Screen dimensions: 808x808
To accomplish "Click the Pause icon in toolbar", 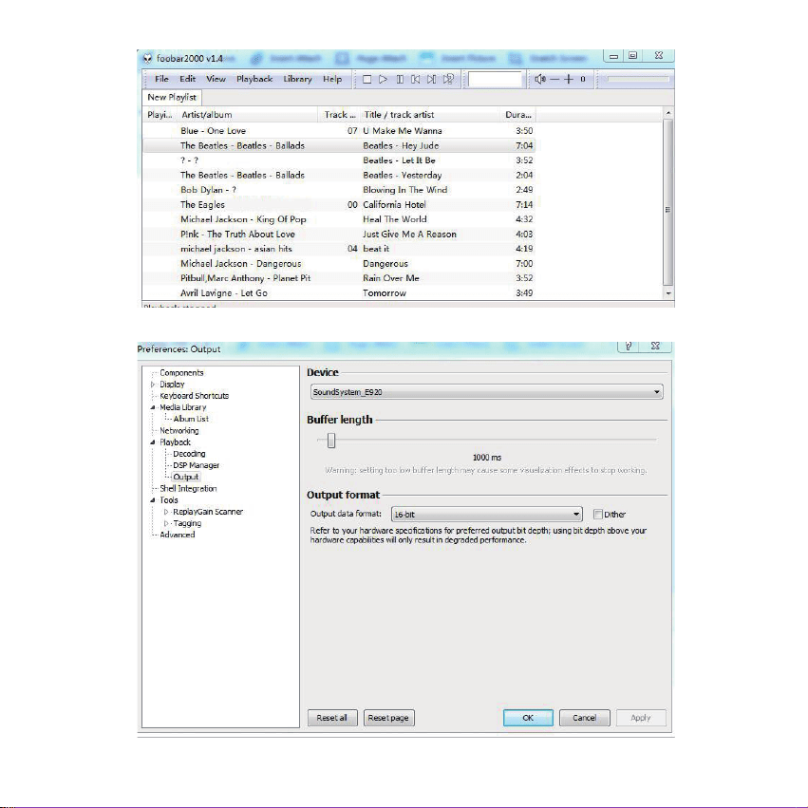I will tap(400, 80).
